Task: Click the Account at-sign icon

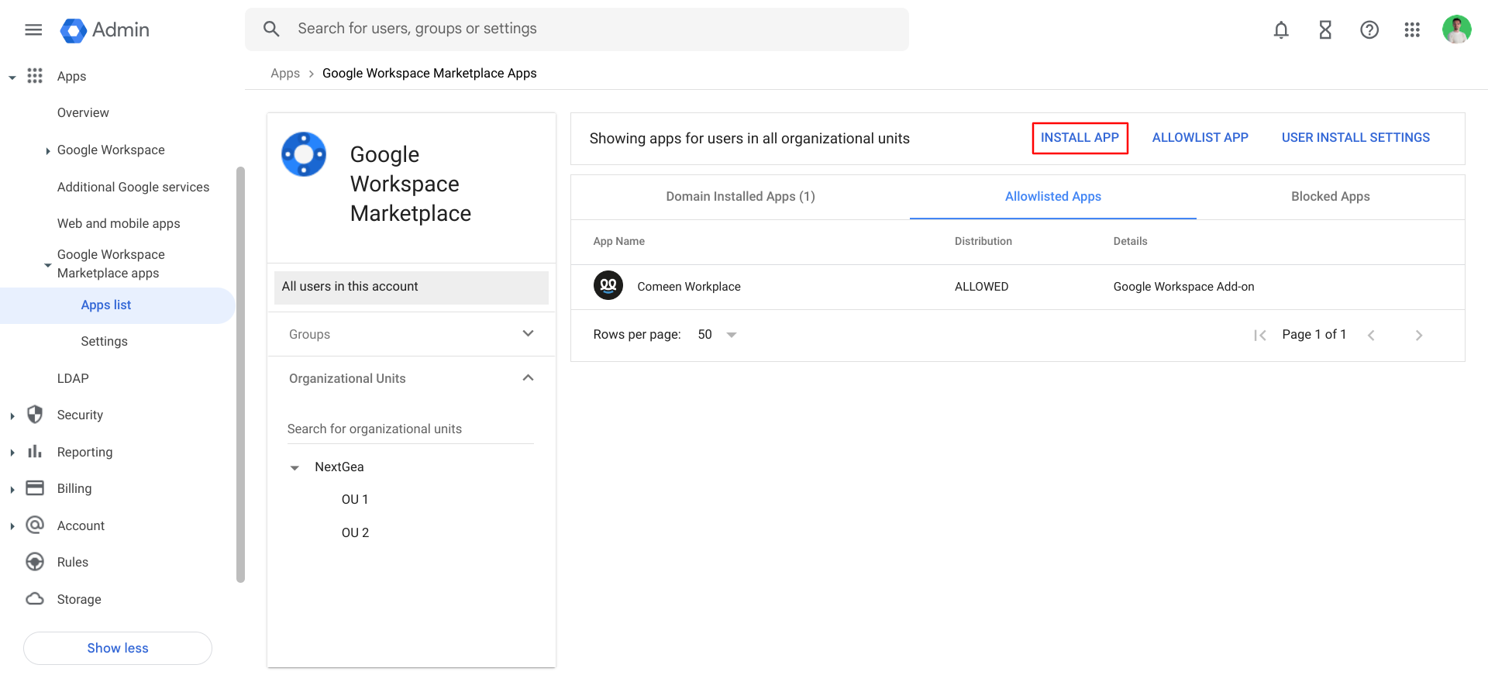Action: point(35,525)
